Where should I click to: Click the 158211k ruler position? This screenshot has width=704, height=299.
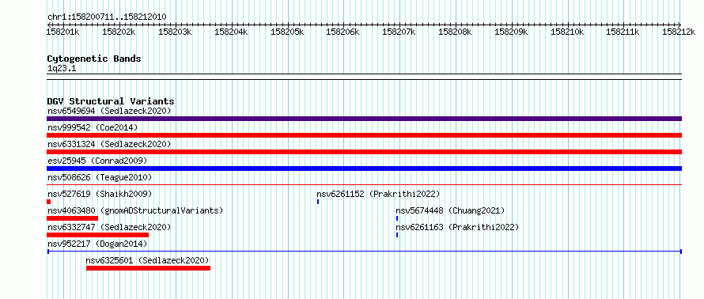tap(623, 32)
